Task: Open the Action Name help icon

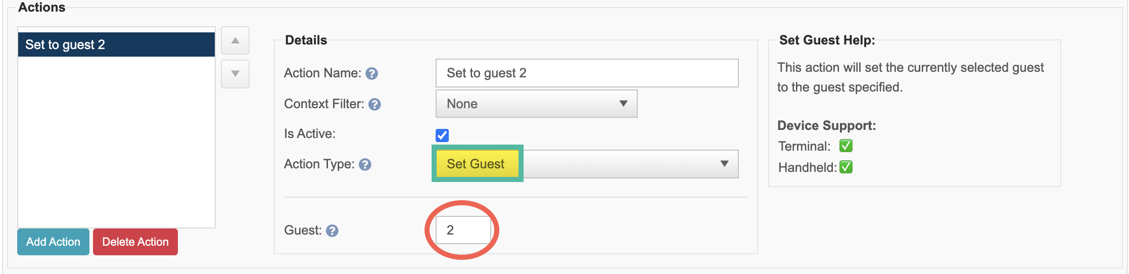Action: 371,74
